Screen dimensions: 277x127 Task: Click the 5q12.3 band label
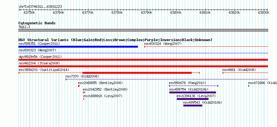pos(25,27)
